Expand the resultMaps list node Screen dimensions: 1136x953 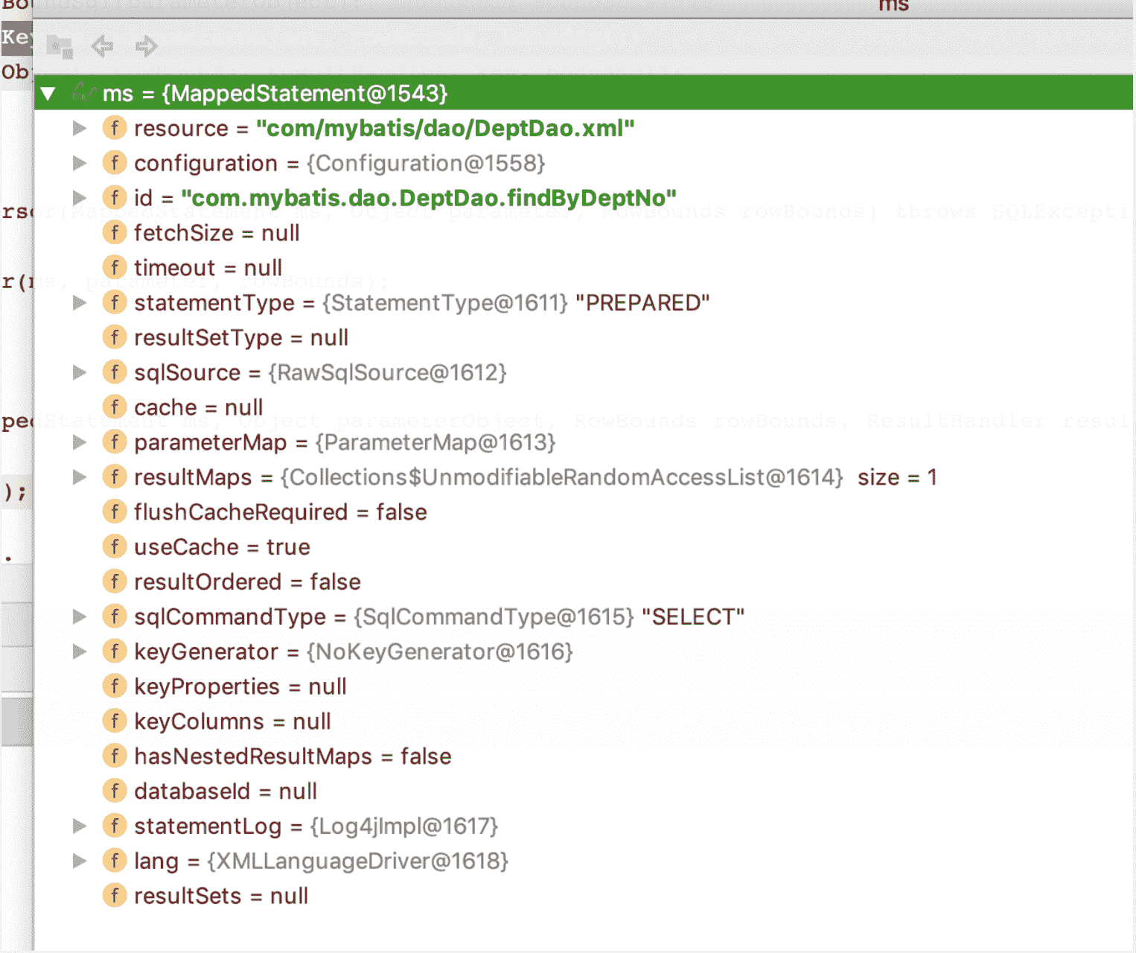click(79, 477)
